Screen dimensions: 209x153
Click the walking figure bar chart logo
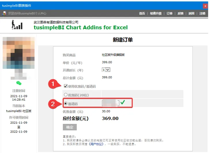[x=17, y=25]
